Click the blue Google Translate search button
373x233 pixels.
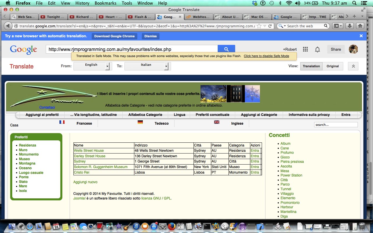coord(226,49)
